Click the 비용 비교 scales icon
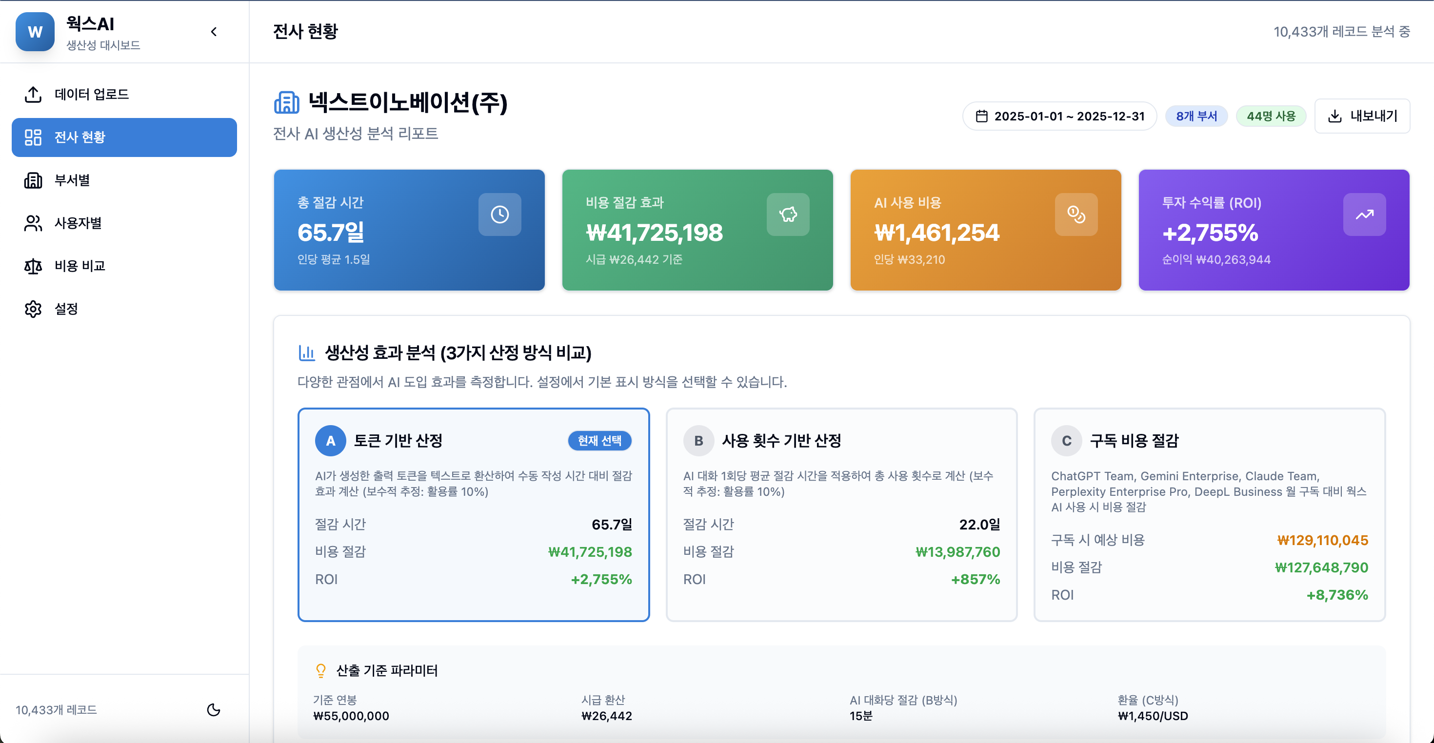 (33, 266)
